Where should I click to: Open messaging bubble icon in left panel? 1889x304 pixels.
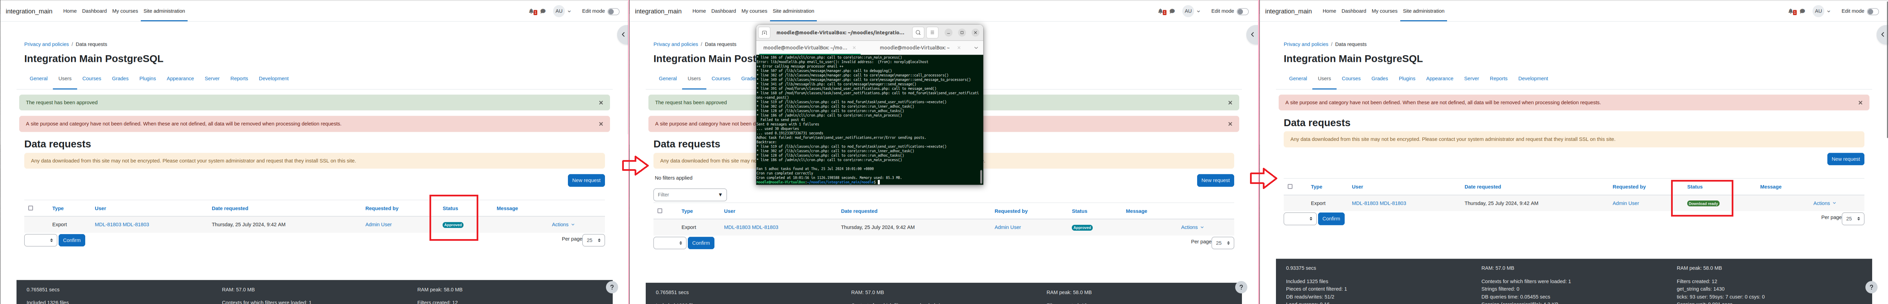click(x=543, y=11)
